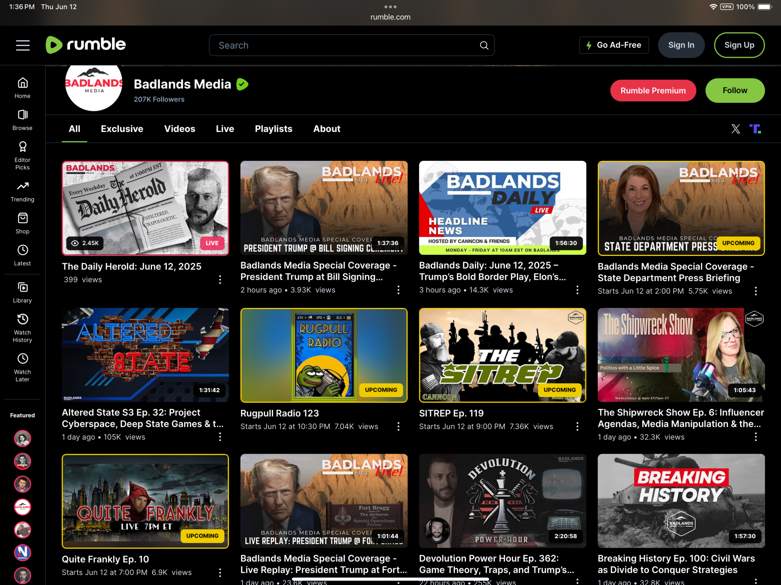Viewport: 781px width, 585px height.
Task: Click the Rumble Premium button
Action: click(x=653, y=90)
